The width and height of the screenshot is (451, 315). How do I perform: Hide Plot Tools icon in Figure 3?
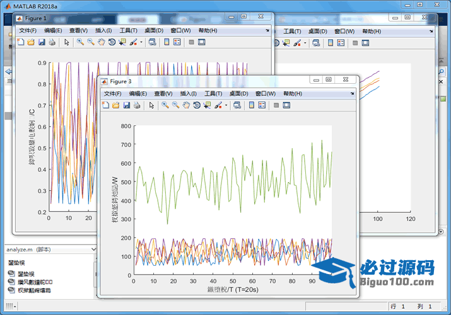pos(276,105)
